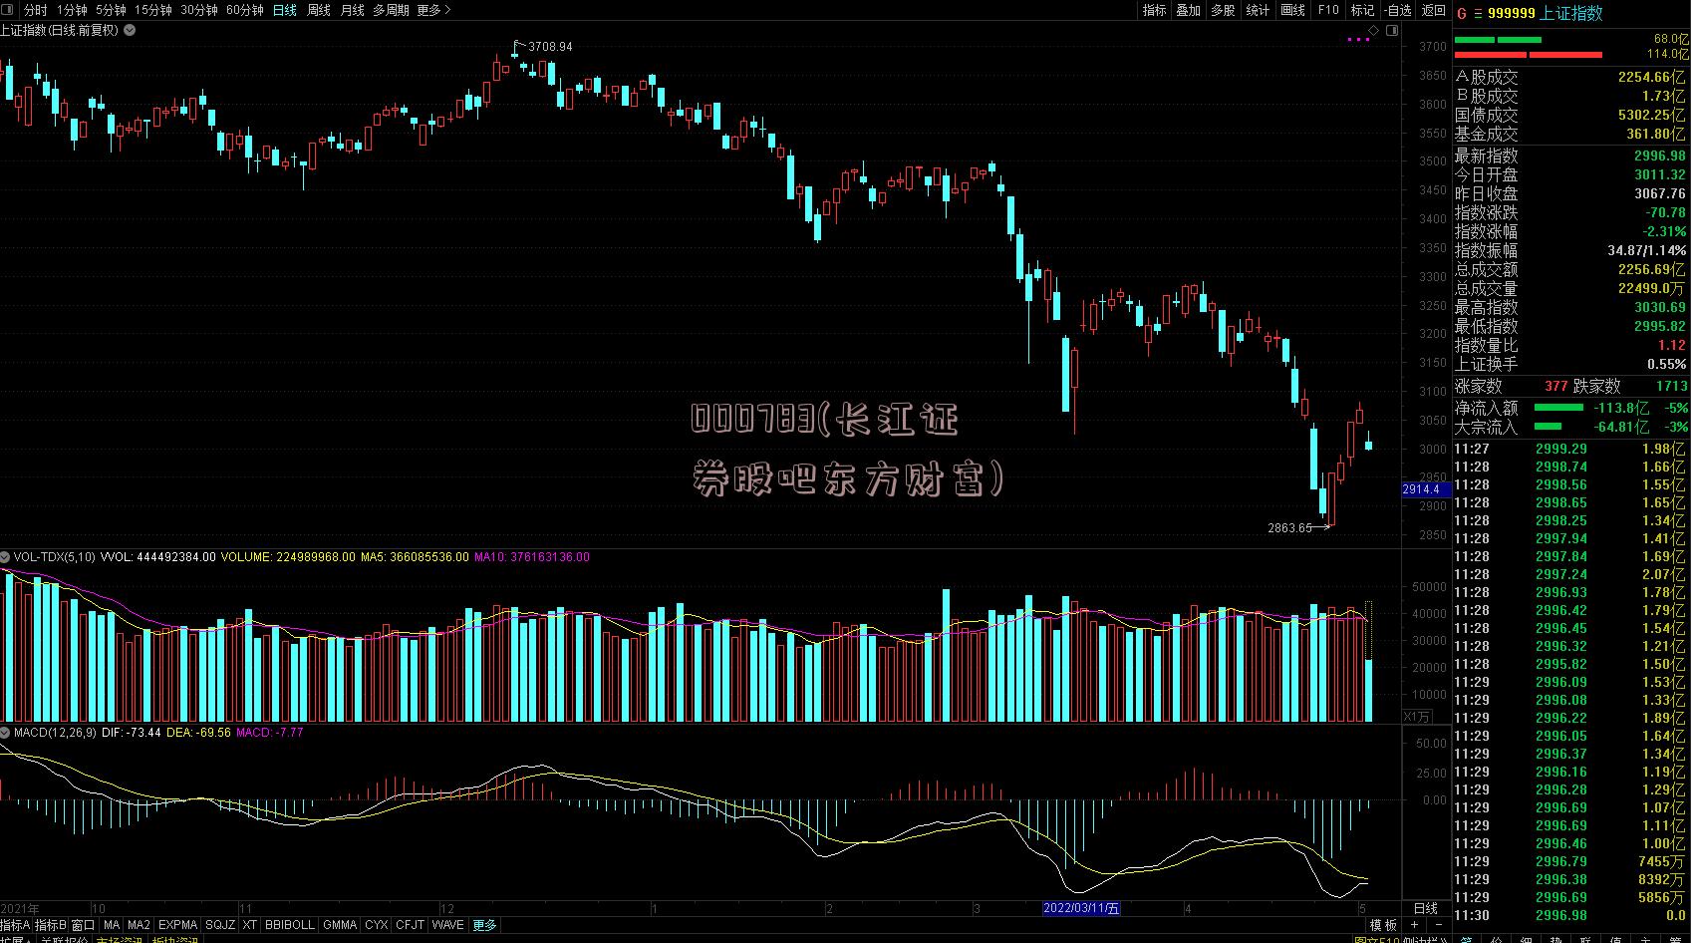Viewport: 1691px width, 943px height.
Task: Apply the SQJZ indicator
Action: [x=220, y=925]
